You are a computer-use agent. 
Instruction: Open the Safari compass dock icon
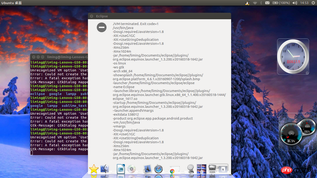pos(158,169)
